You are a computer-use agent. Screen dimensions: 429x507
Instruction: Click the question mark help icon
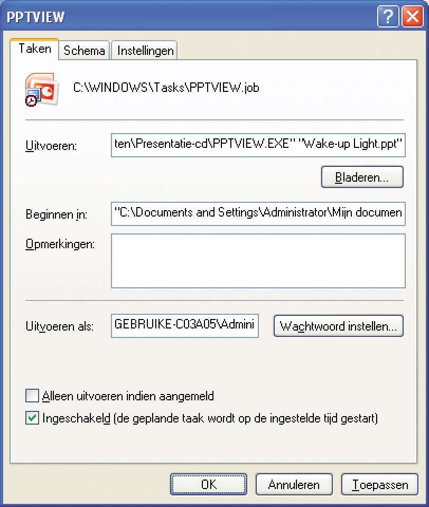[388, 17]
